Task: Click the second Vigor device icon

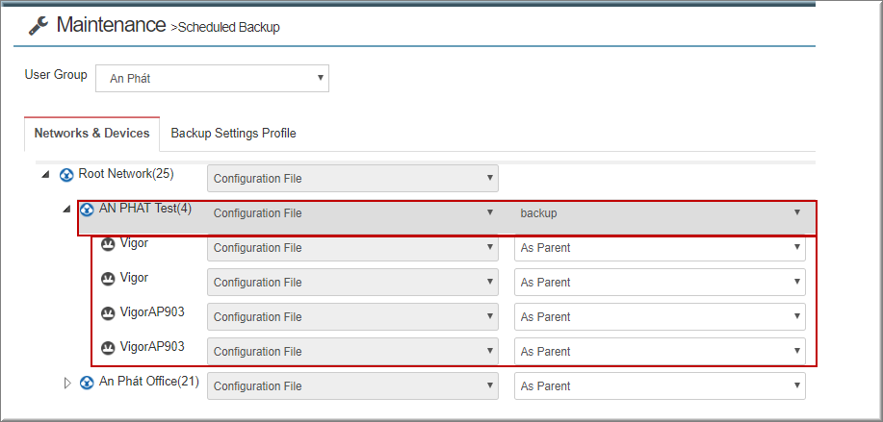Action: (x=108, y=279)
